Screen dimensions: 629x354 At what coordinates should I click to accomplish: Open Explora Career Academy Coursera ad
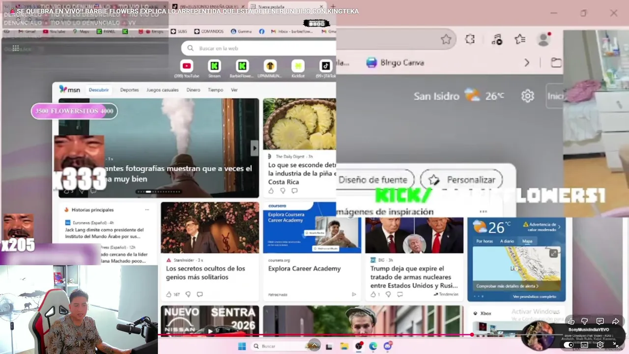(x=304, y=268)
